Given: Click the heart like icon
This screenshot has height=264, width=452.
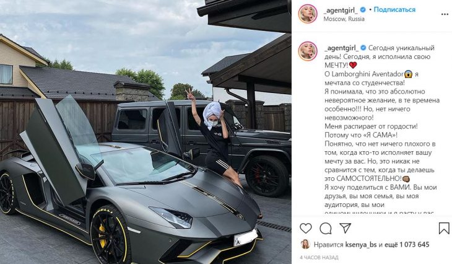Looking at the screenshot, I should point(305,228).
